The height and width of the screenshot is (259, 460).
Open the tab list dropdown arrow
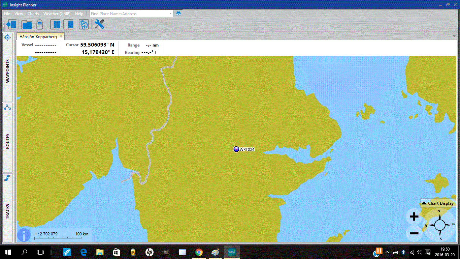(x=454, y=36)
